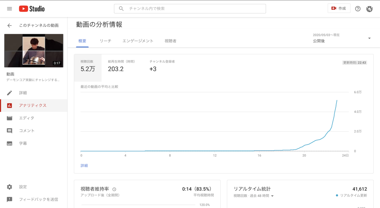Image resolution: width=380 pixels, height=208 pixels.
Task: Open the account avatar menu
Action: pos(369,9)
